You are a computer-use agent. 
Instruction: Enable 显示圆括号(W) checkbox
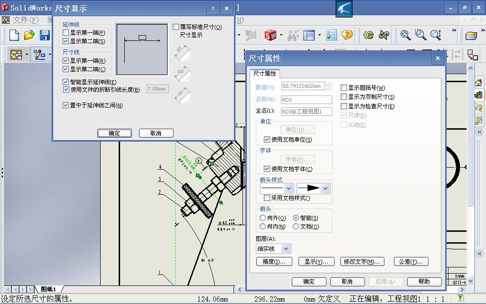344,88
